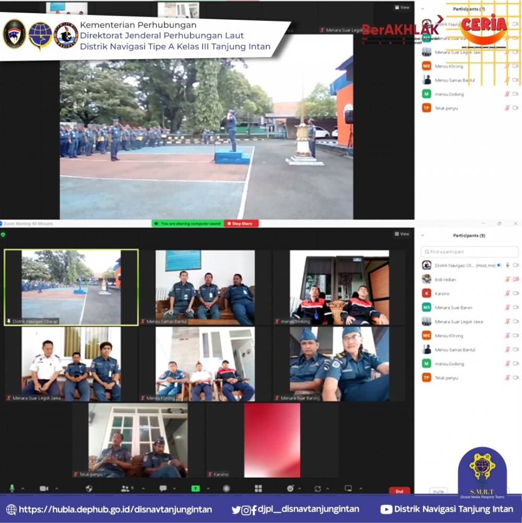Screen dimensions: 522x523
Task: Click green Share Screen icon in toolbar
Action: pyautogui.click(x=196, y=489)
